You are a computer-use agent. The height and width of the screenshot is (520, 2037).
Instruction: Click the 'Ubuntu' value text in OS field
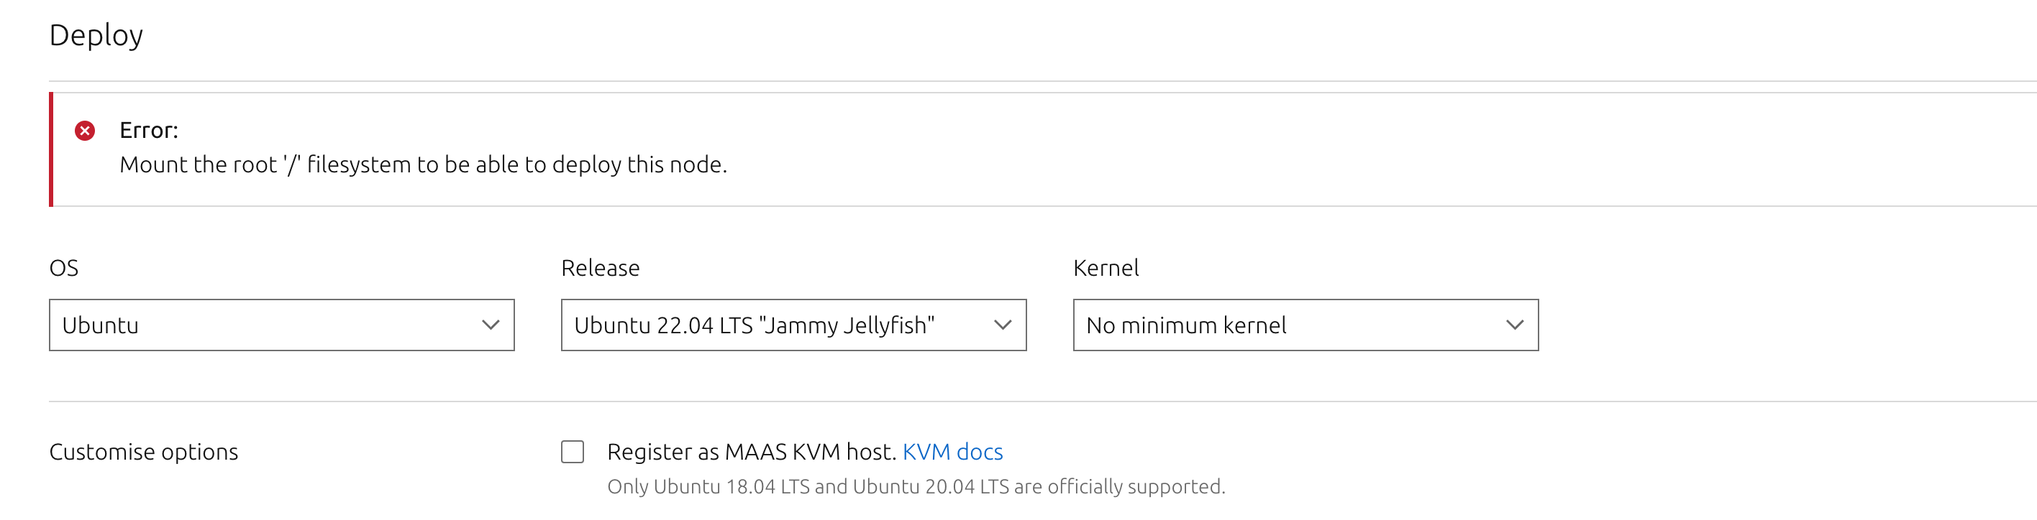[x=101, y=326]
